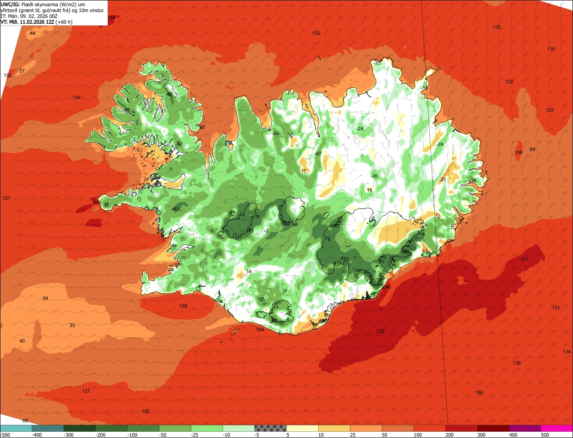The height and width of the screenshot is (438, 573).
Task: Click the map value '38' on the east coast
Action: 473,180
